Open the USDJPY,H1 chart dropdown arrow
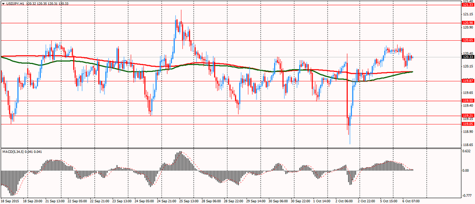This screenshot has width=475, height=204. click(x=4, y=3)
